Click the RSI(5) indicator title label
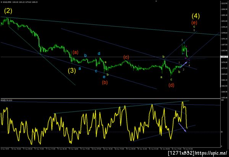Viewport: 229px width, 157px height. click(6, 101)
